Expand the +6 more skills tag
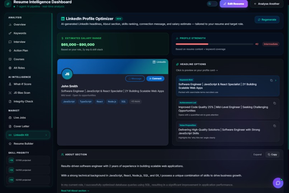Viewport: 289px width, 193px height. 135,102
